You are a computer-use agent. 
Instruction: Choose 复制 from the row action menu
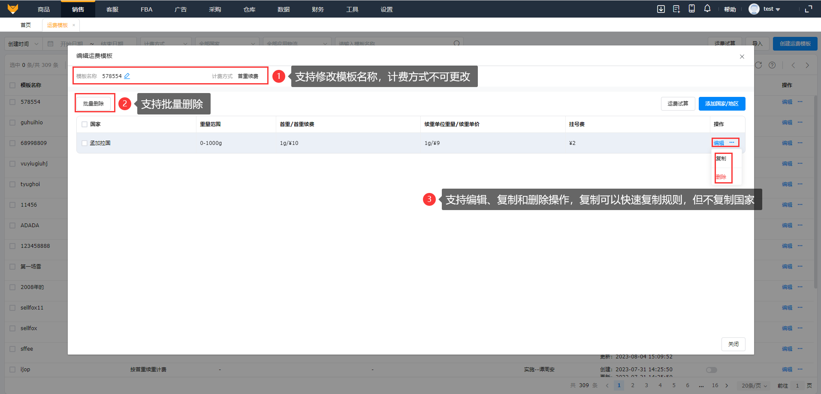721,159
